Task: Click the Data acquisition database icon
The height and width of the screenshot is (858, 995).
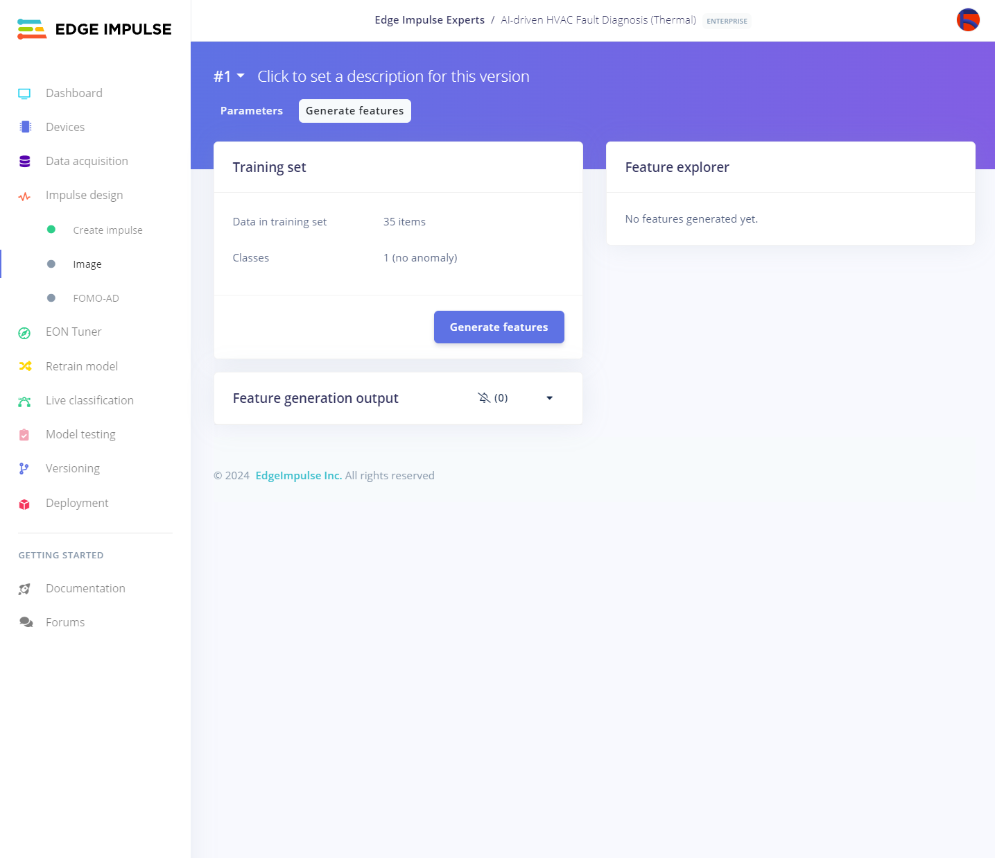Action: click(25, 162)
